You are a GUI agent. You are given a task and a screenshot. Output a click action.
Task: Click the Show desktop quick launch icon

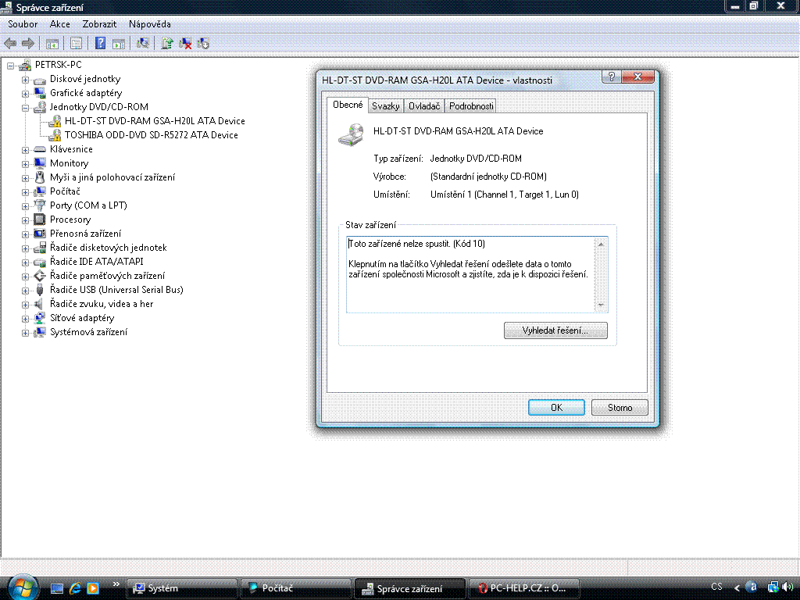click(x=57, y=589)
